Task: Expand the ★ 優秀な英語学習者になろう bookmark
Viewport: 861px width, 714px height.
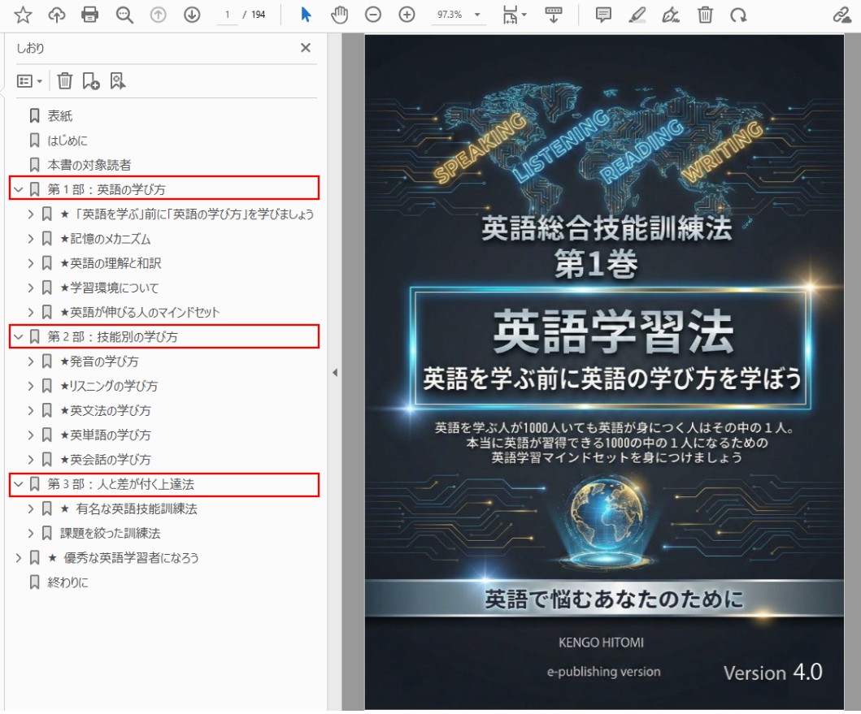Action: point(18,557)
